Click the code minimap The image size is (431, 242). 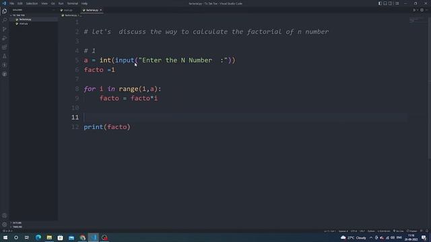pos(416,21)
